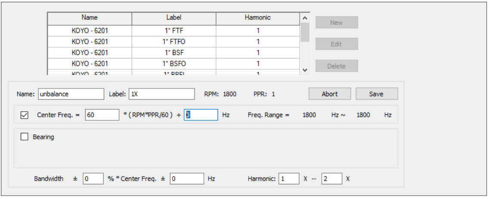Click the Center Freq. multiplier field
This screenshot has height=199, width=490.
102,115
